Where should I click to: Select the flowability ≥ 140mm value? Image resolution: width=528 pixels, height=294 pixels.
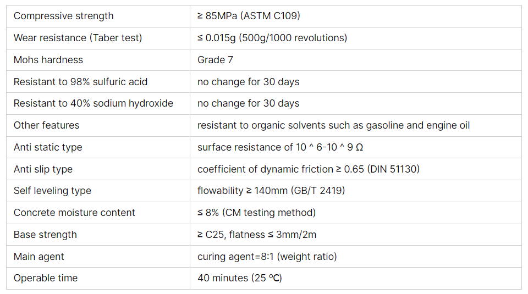[271, 191]
